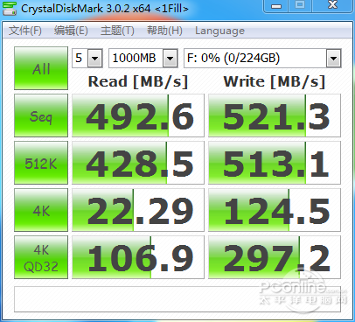Click the CrystalDiskMark app icon in title bar
The width and height of the screenshot is (355, 322).
pos(9,9)
